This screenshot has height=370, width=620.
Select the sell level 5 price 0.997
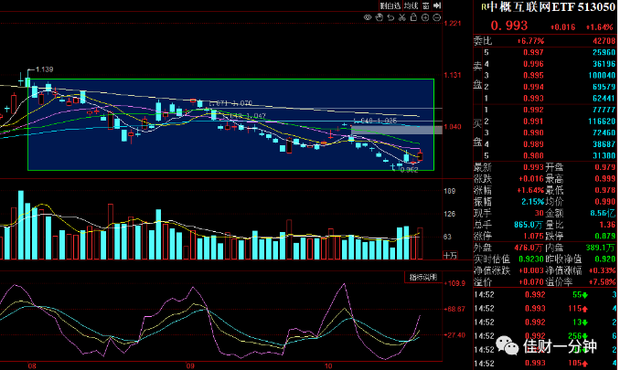pyautogui.click(x=533, y=52)
